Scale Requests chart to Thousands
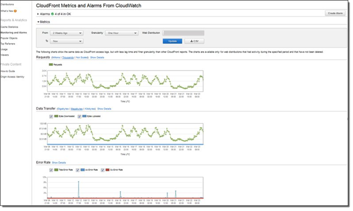The height and width of the screenshot is (211, 353). click(68, 57)
